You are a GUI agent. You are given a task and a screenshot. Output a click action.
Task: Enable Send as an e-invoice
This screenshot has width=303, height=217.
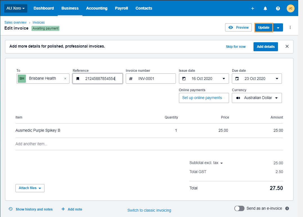(x=239, y=208)
